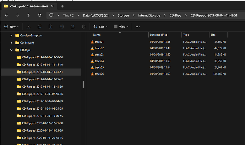The height and width of the screenshot is (145, 245).
Task: Refresh the current folder view
Action: click(x=39, y=15)
